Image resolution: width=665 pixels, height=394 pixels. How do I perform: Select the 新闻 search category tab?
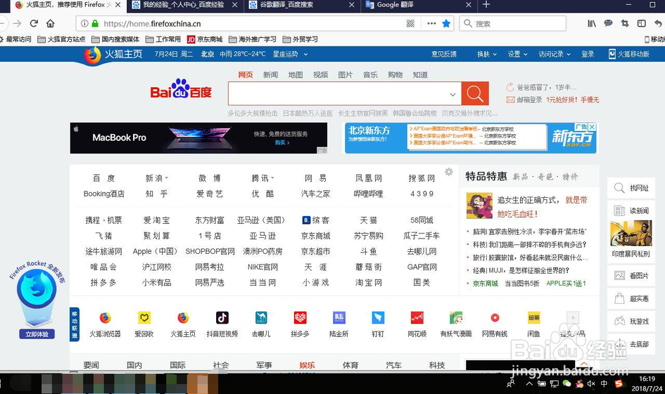tap(270, 74)
